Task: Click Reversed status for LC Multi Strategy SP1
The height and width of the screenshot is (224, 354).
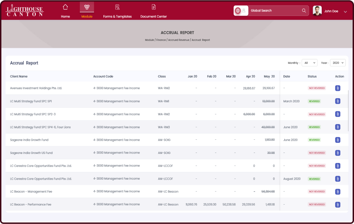Action: (x=314, y=101)
